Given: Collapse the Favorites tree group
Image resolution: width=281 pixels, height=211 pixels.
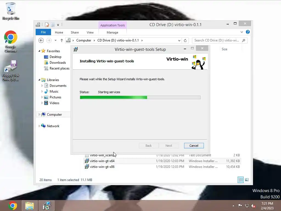Looking at the screenshot, I should click(x=39, y=51).
